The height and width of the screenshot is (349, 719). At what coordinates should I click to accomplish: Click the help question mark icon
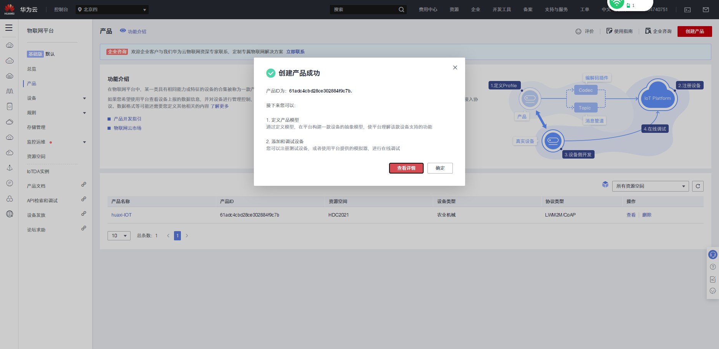coord(713,267)
